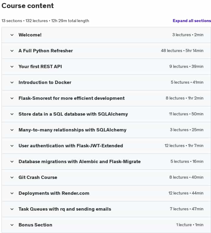This screenshot has width=211, height=233.
Task: Expand Introduction to Docker chevron
Action: 12,82
